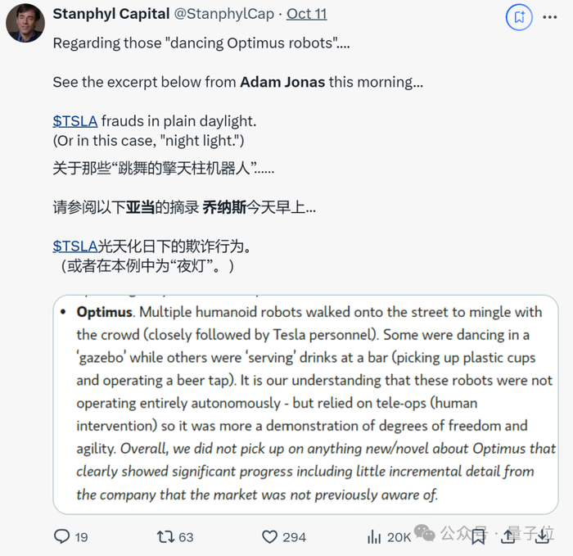This screenshot has height=556, width=573.
Task: Click the like count 294
Action: tap(295, 536)
